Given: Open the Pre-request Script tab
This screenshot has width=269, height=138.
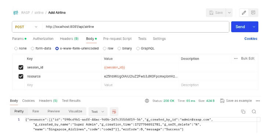Looking at the screenshot, I should pyautogui.click(x=117, y=39).
